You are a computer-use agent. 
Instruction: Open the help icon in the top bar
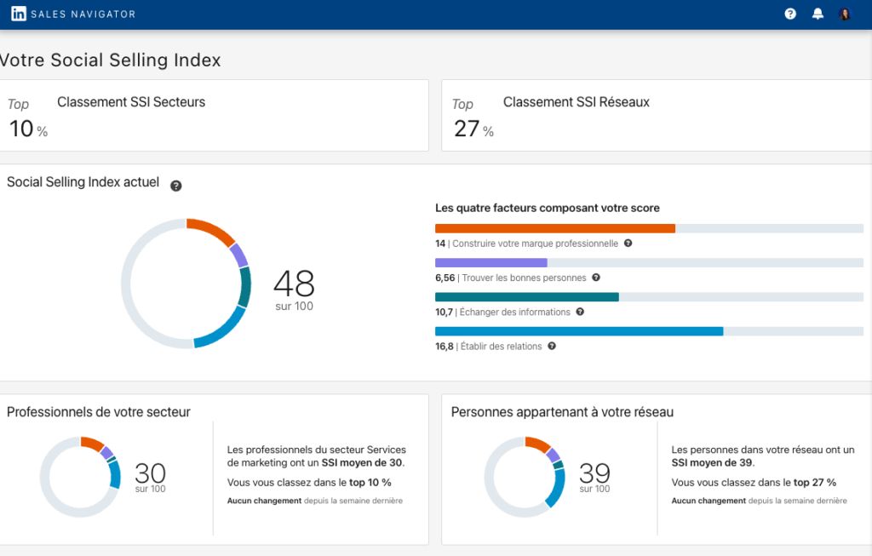pos(789,13)
